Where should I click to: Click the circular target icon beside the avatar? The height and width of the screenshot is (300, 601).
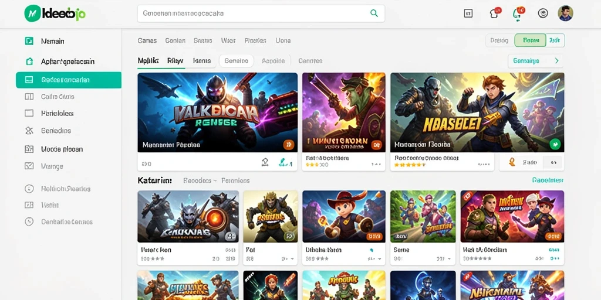click(543, 13)
